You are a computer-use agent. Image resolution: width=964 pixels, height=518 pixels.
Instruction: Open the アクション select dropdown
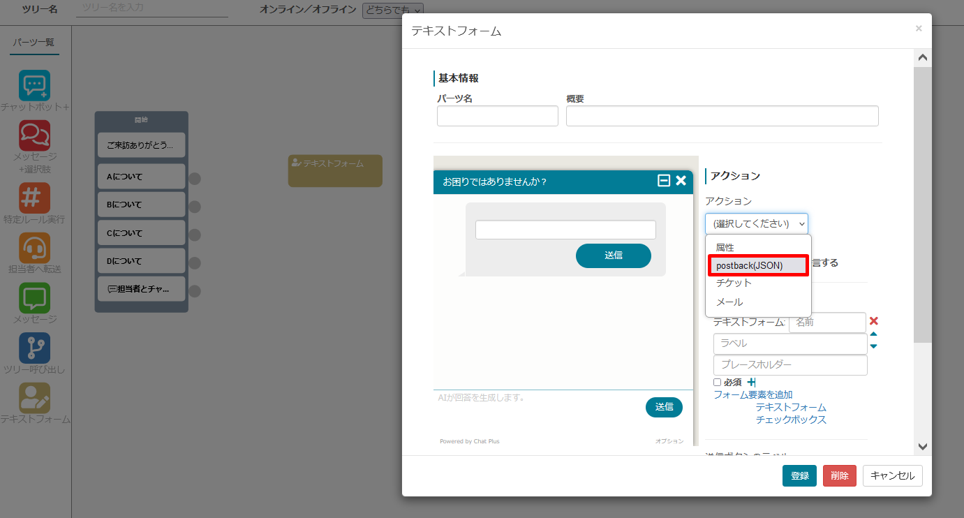[756, 223]
